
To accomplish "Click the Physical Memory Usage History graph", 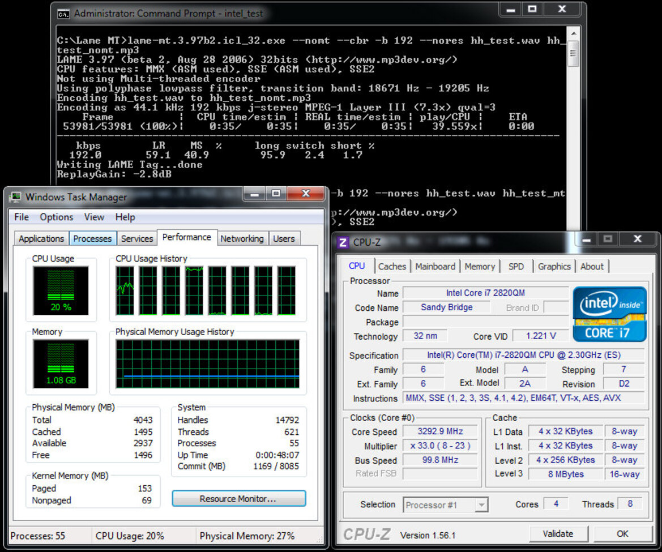I will 208,364.
